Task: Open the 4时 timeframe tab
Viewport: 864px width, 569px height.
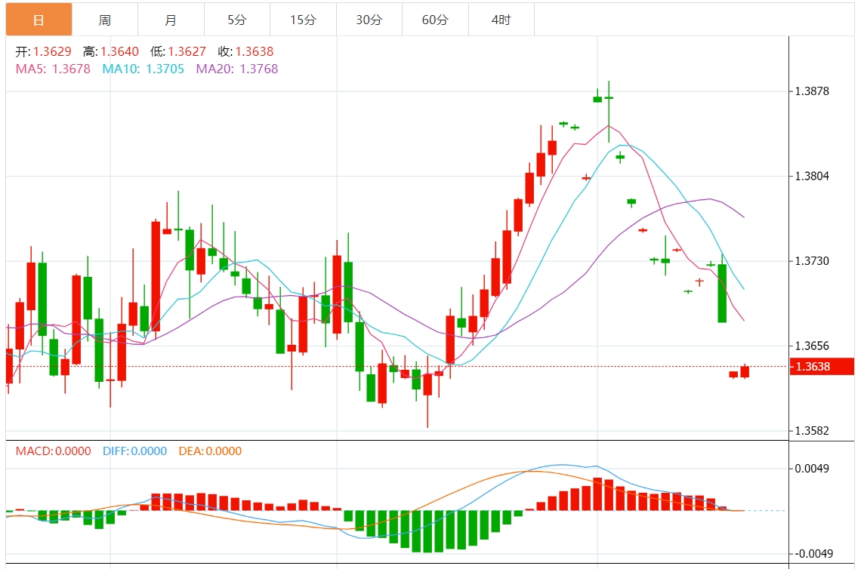Action: (501, 20)
